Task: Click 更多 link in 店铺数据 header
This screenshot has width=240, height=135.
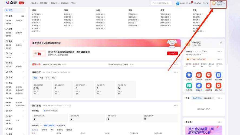Action: [x=176, y=72]
